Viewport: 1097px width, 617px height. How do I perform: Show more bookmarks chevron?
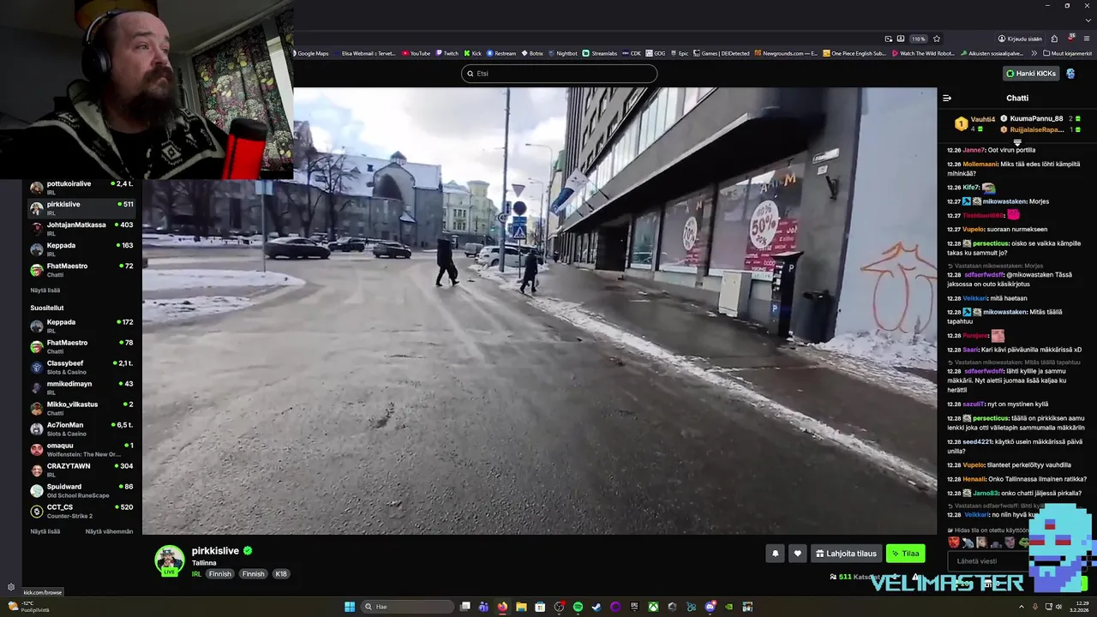tap(1034, 53)
